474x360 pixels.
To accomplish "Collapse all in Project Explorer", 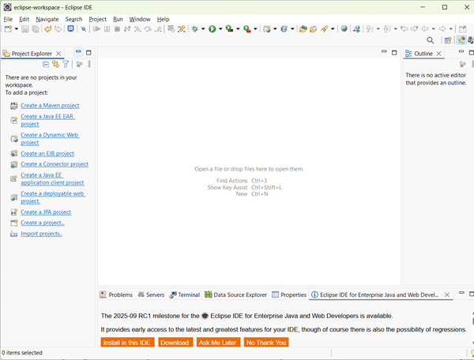I will click(46, 64).
